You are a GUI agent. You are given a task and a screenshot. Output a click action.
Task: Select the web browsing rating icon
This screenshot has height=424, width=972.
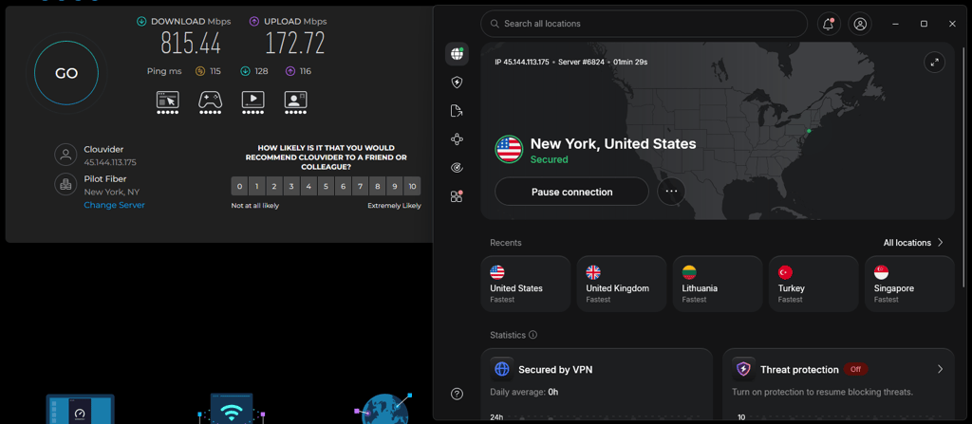pyautogui.click(x=167, y=101)
